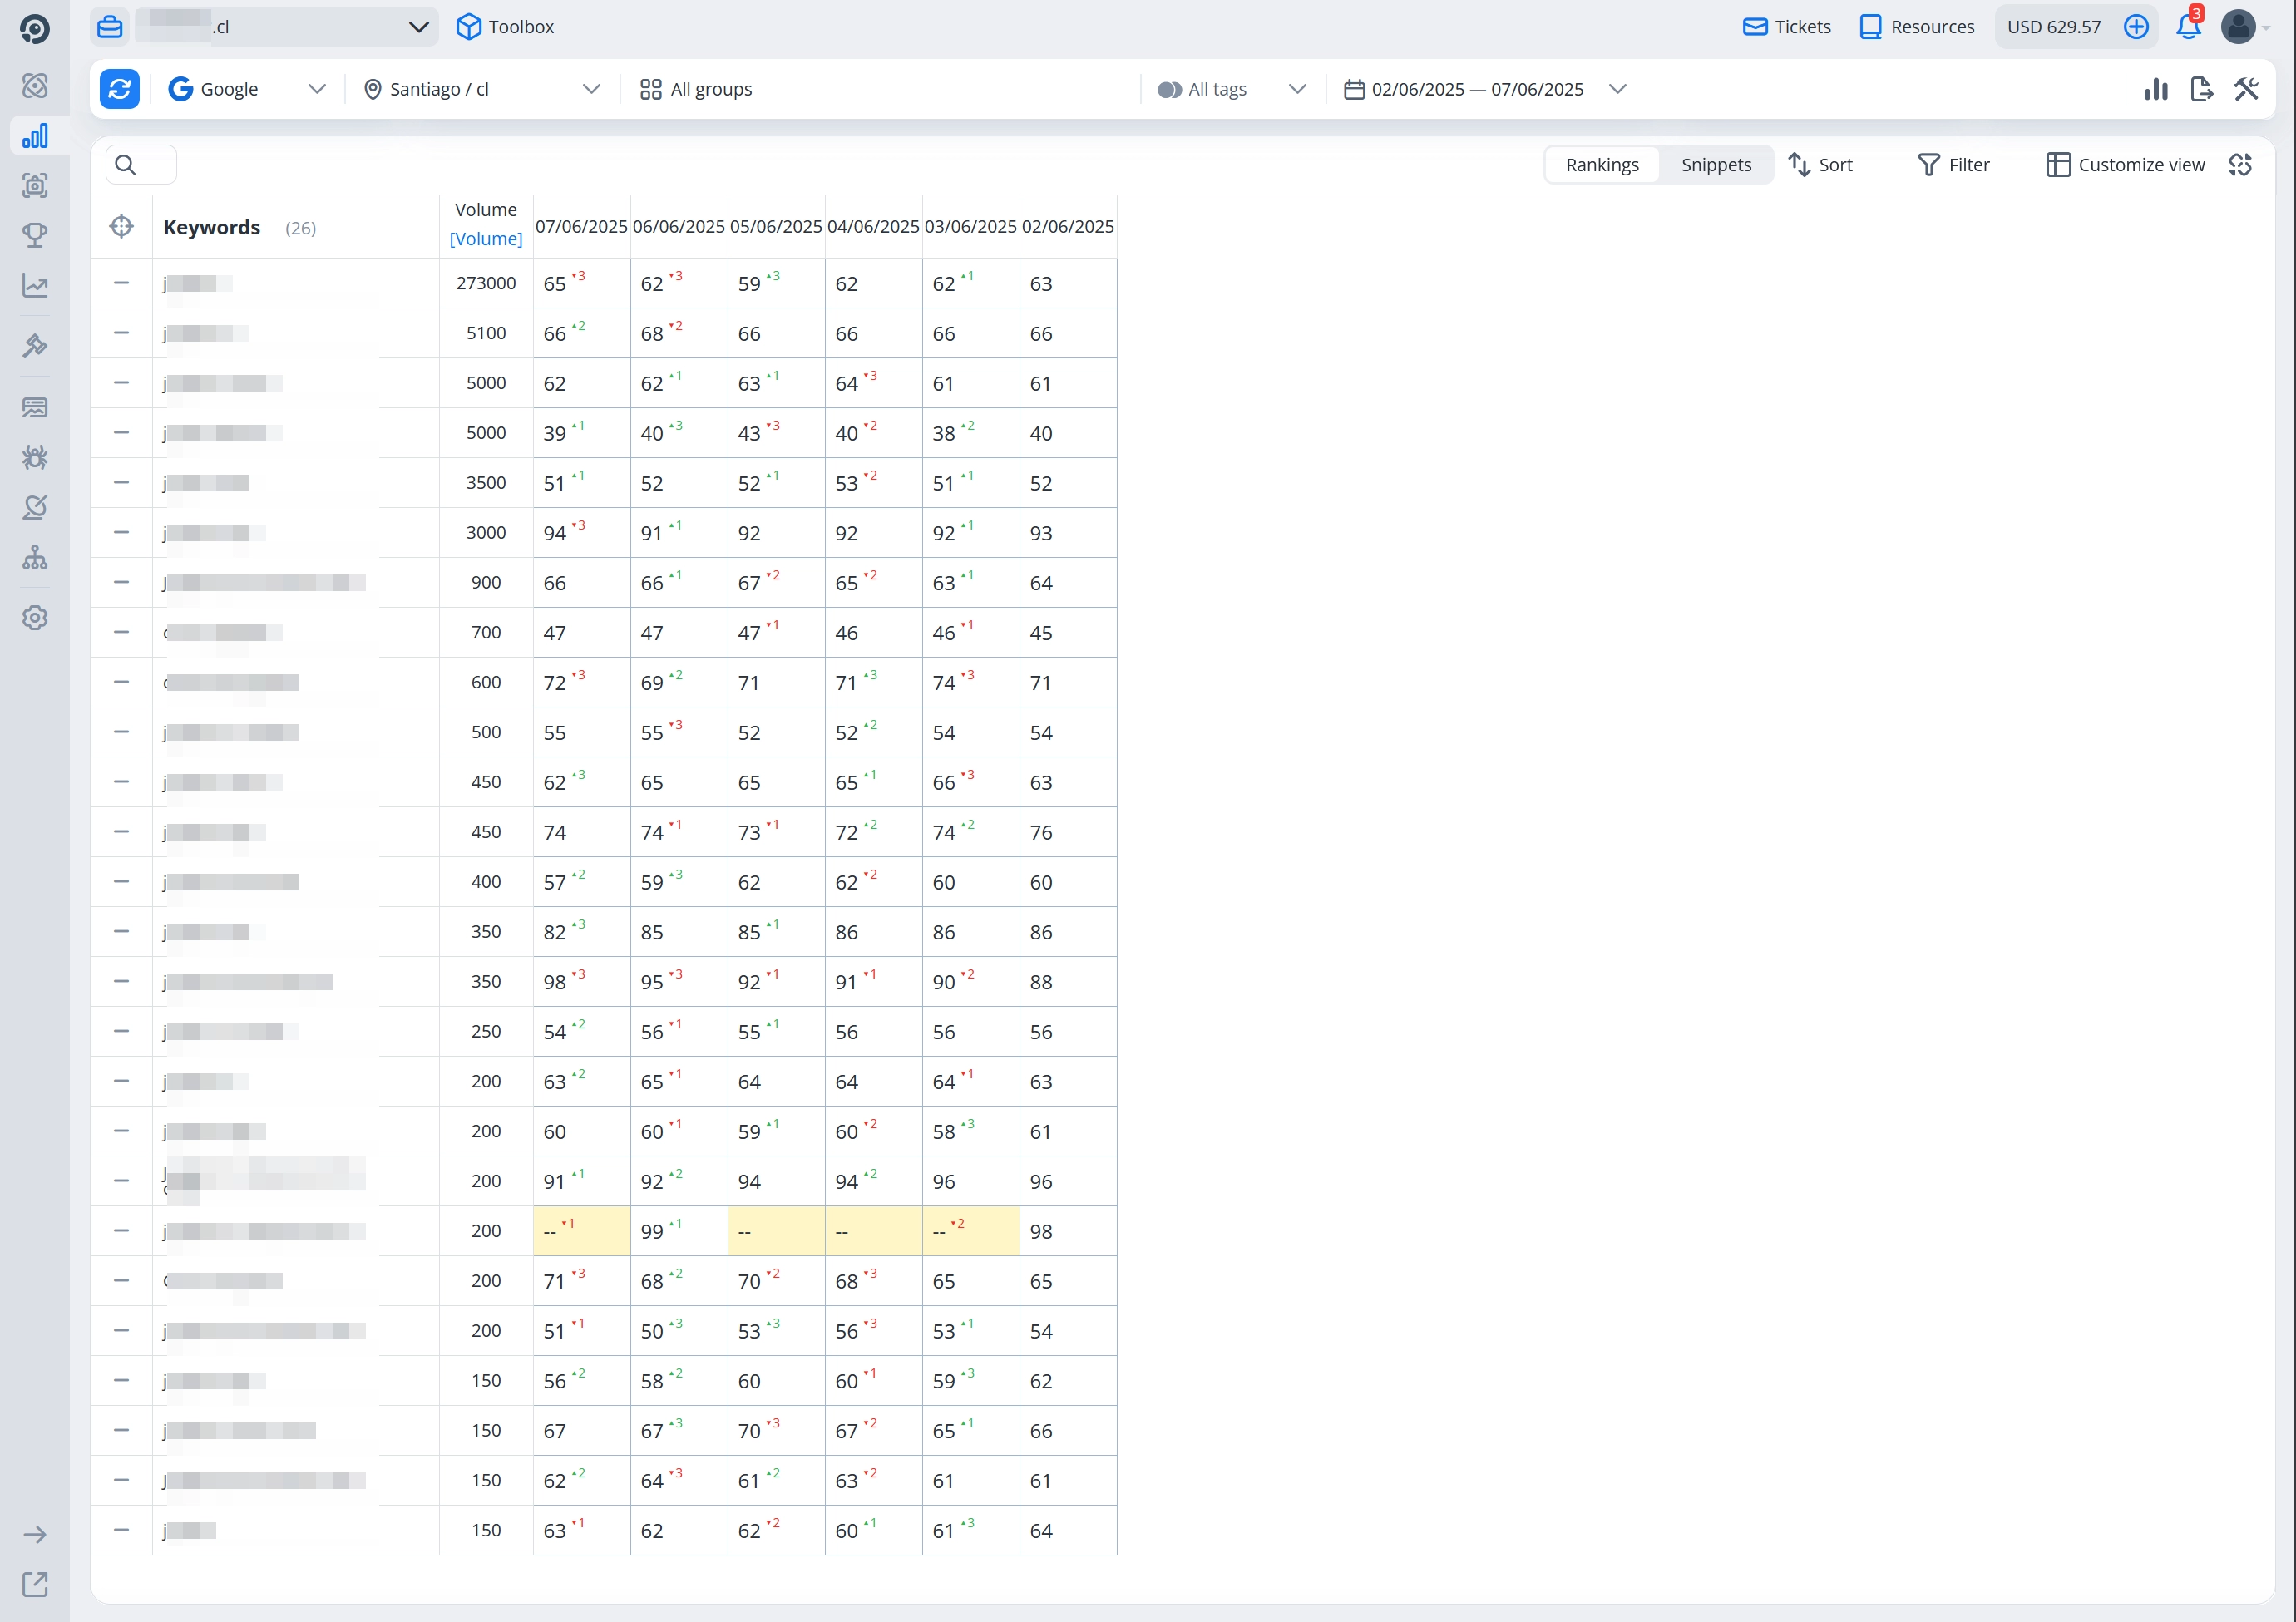The height and width of the screenshot is (1622, 2296).
Task: Open notifications bell icon
Action: pyautogui.click(x=2188, y=27)
